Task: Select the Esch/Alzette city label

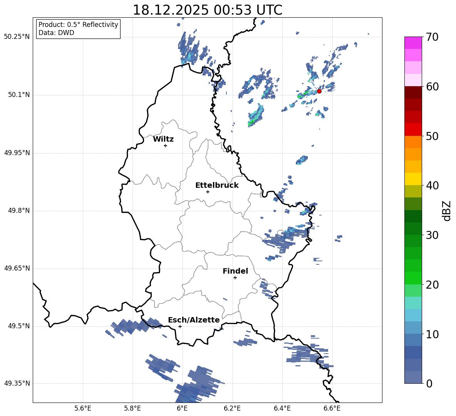Action: point(194,320)
